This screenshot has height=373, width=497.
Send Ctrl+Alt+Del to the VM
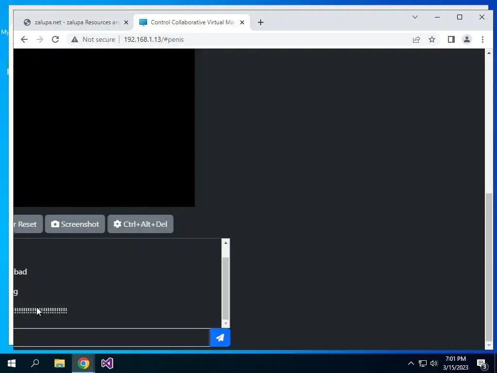pyautogui.click(x=140, y=224)
